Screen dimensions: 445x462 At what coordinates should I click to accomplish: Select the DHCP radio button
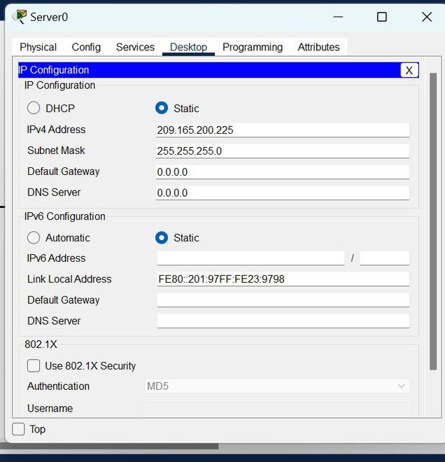point(34,108)
